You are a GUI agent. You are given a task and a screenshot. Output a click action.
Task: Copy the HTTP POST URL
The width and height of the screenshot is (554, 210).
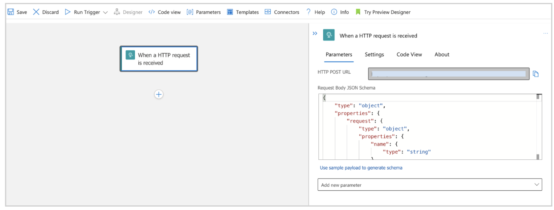tap(536, 74)
